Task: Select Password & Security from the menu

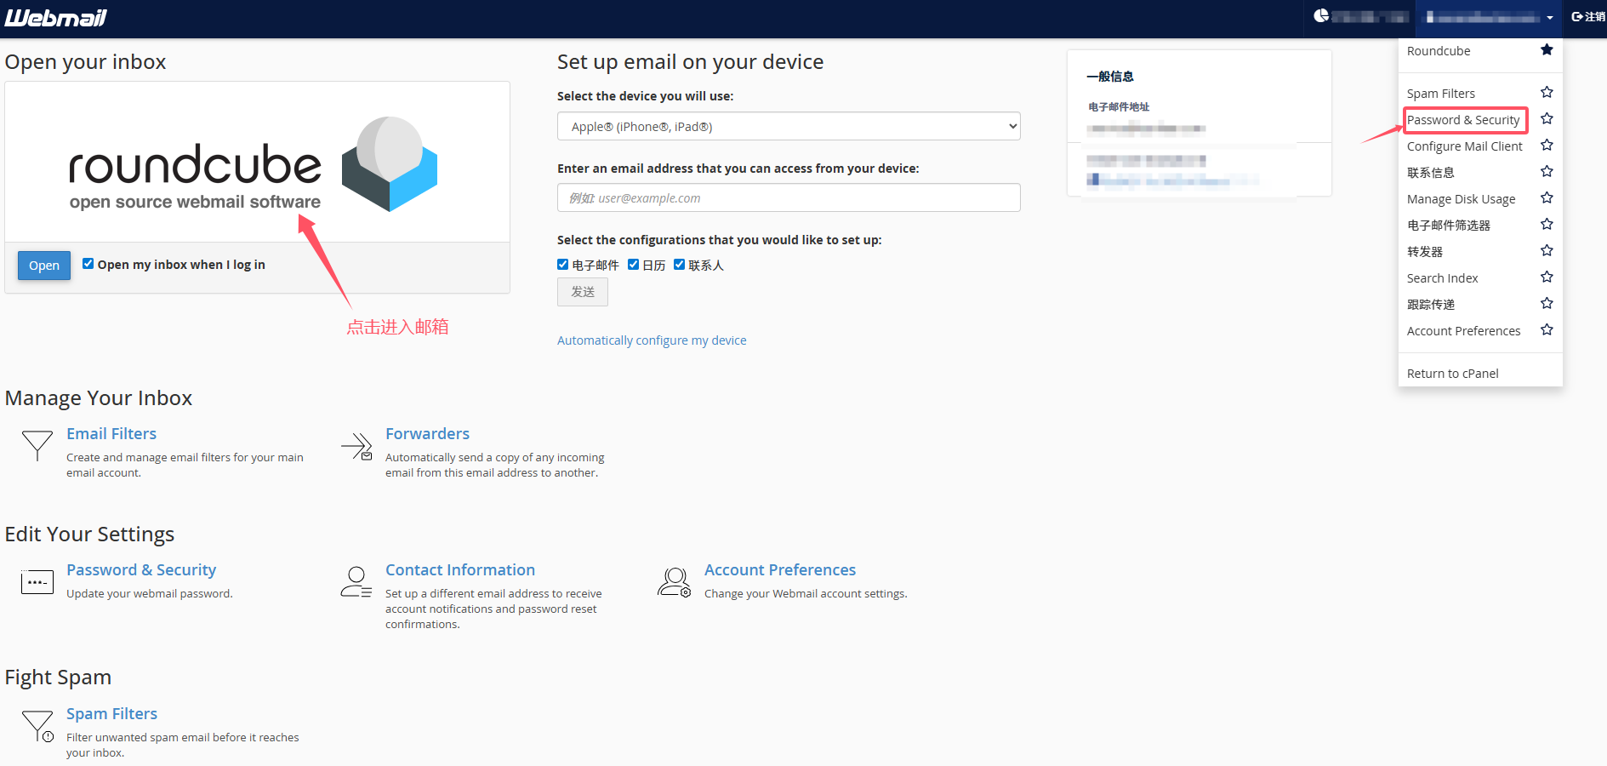Action: (x=1463, y=120)
